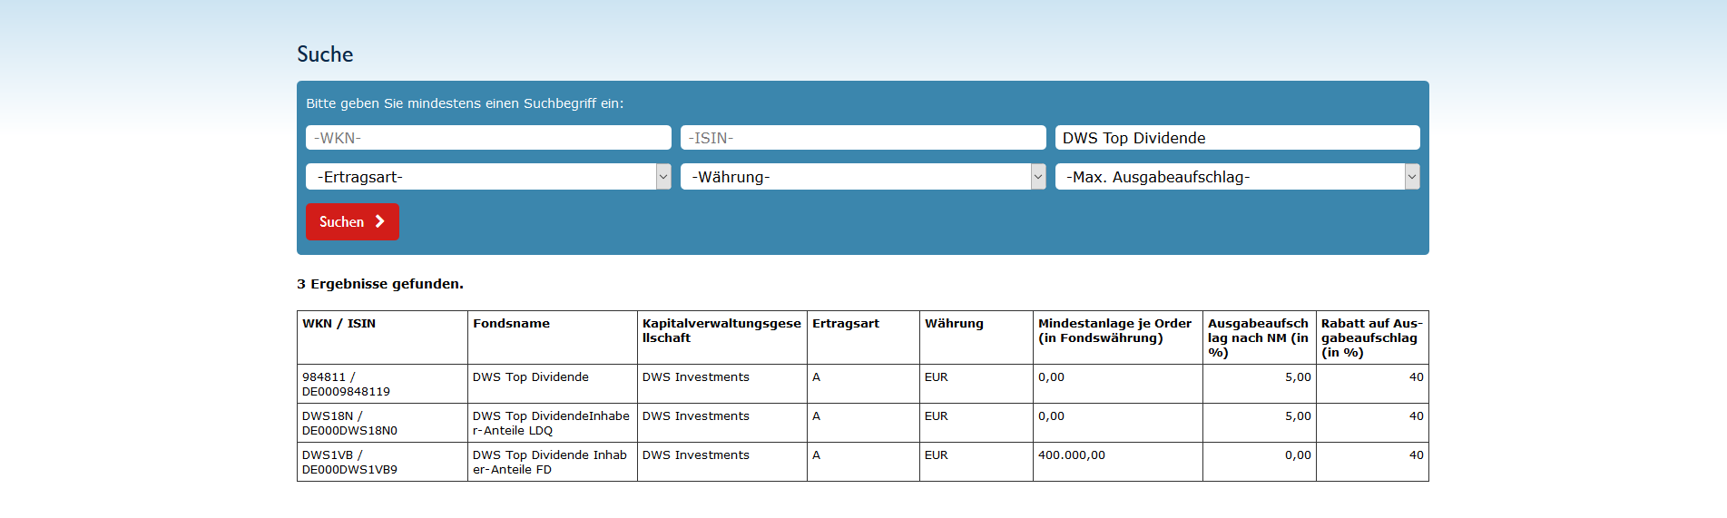The width and height of the screenshot is (1727, 518).
Task: Click Ertragsart value A in the DWS18N row
Action: pyautogui.click(x=817, y=416)
